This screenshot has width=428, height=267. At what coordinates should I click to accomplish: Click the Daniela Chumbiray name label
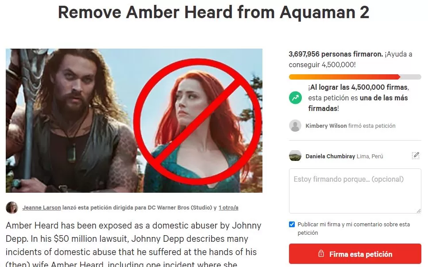330,156
